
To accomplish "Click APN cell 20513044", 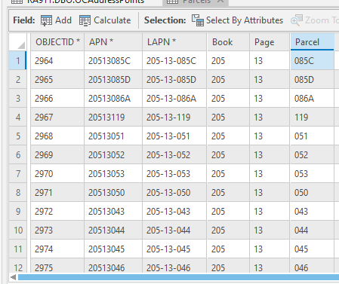I will [x=113, y=230].
